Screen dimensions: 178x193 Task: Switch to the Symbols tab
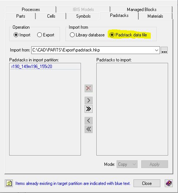tap(83, 16)
